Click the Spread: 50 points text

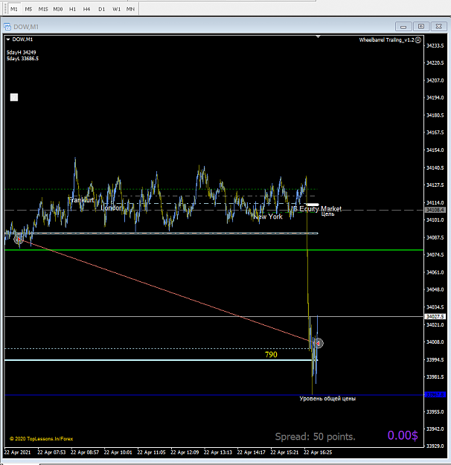coord(315,437)
